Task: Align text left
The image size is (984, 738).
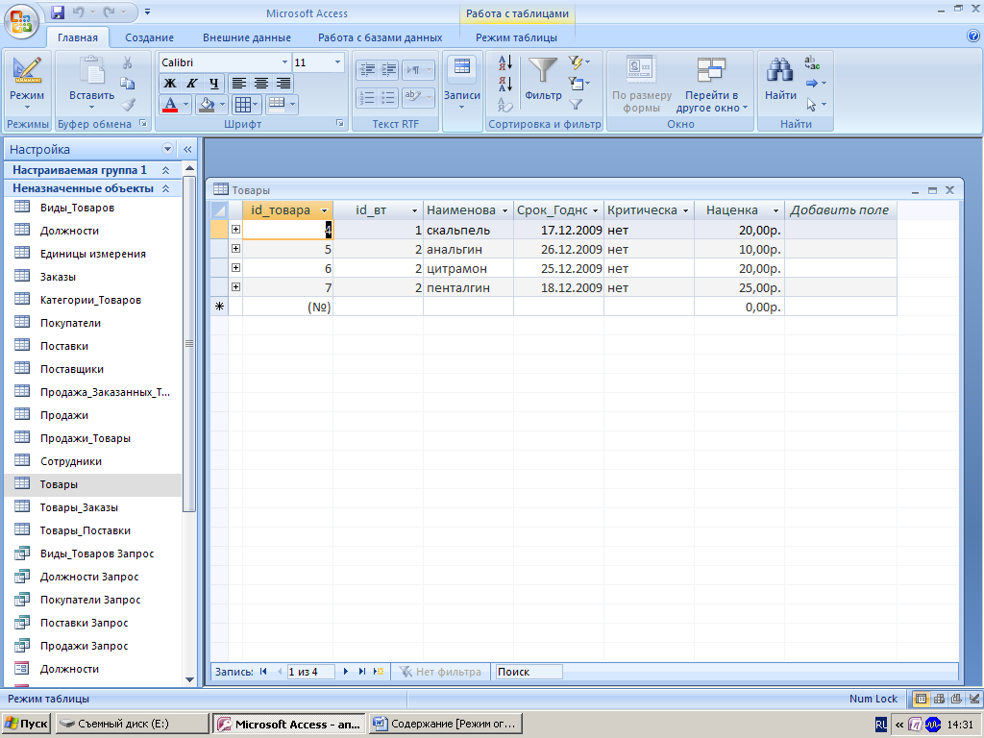Action: (x=238, y=84)
